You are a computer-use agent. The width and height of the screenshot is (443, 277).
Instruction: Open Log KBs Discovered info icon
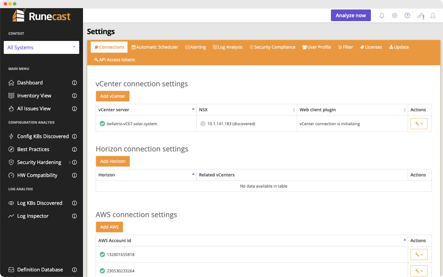(74, 203)
